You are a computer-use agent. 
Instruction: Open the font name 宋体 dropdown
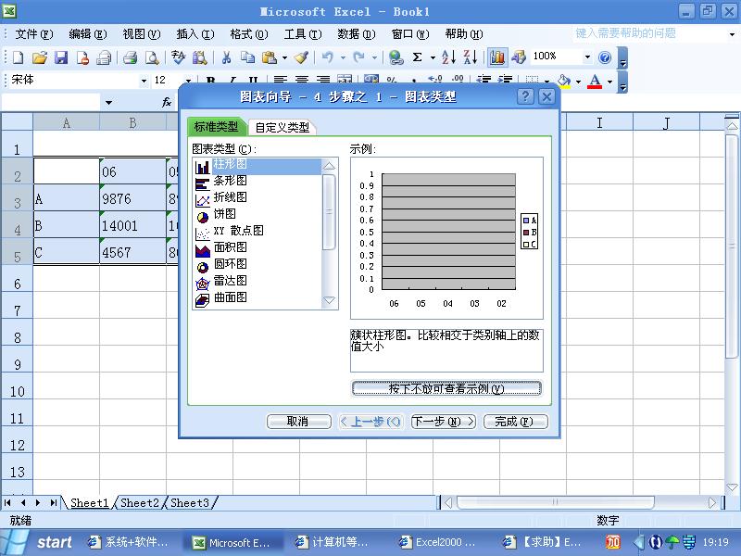tap(144, 81)
